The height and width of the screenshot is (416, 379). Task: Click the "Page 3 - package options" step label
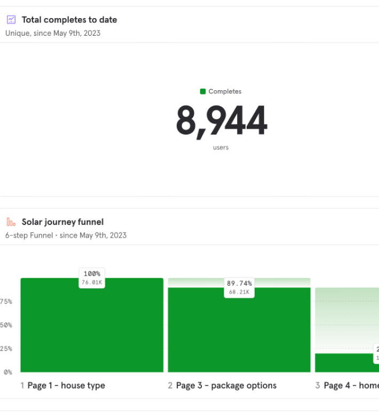(226, 386)
